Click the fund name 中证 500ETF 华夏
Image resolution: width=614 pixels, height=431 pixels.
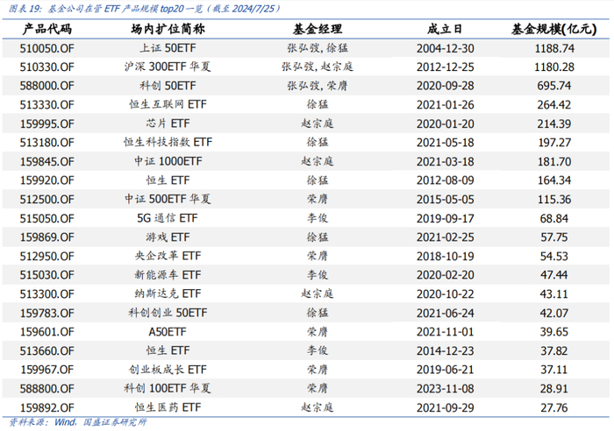coord(168,199)
